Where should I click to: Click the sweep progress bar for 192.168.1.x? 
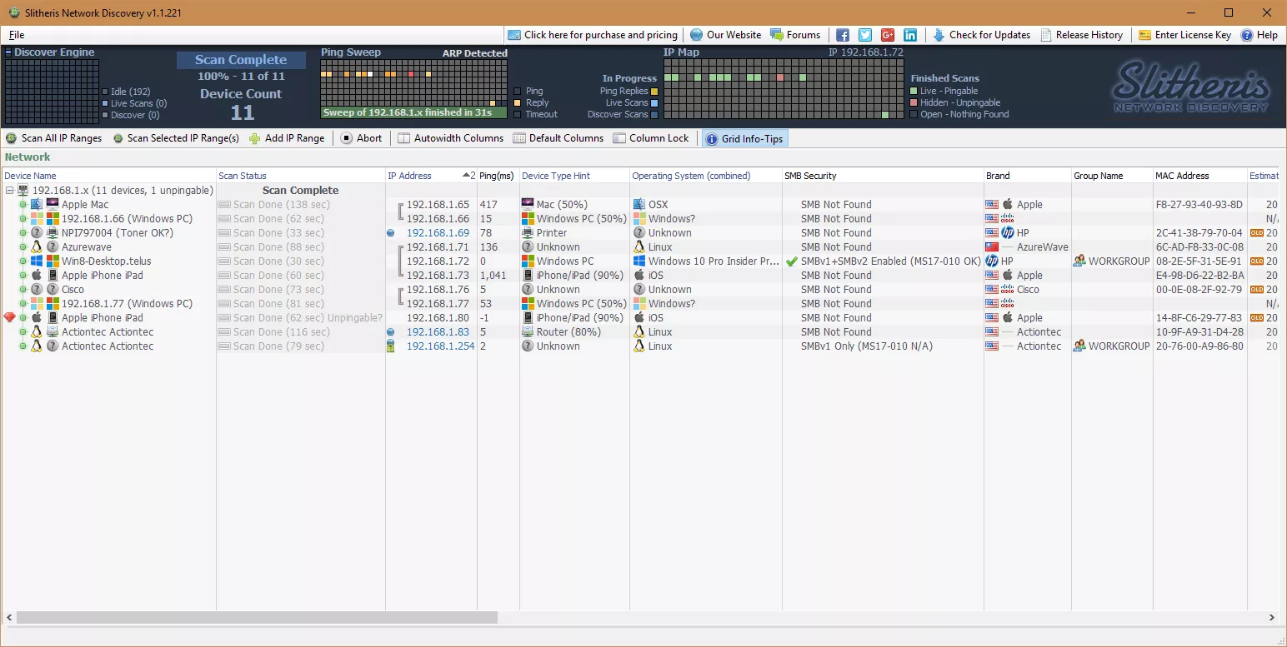coord(413,112)
